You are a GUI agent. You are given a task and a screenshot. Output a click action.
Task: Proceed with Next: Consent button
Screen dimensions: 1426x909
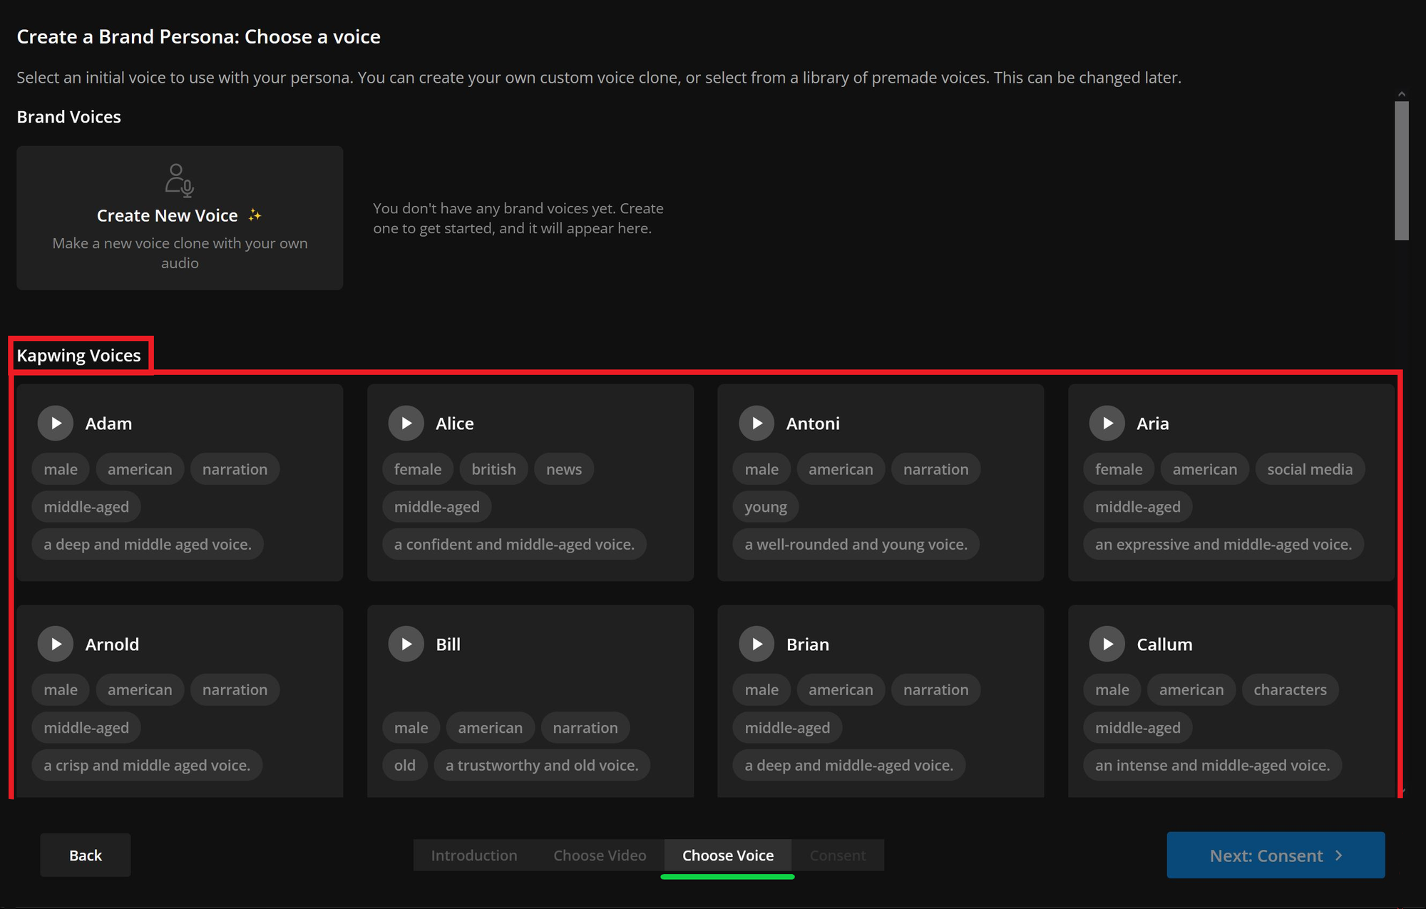[1275, 855]
